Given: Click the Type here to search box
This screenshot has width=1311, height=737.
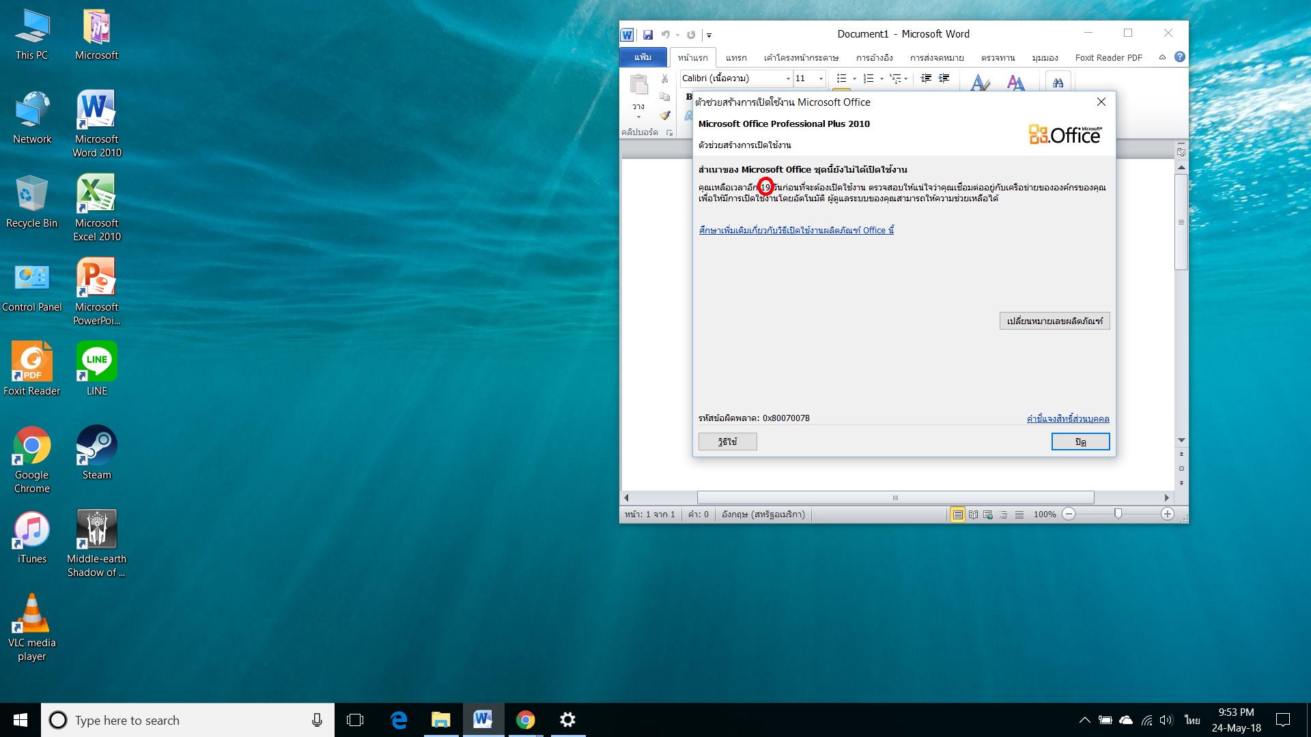Looking at the screenshot, I should point(188,720).
